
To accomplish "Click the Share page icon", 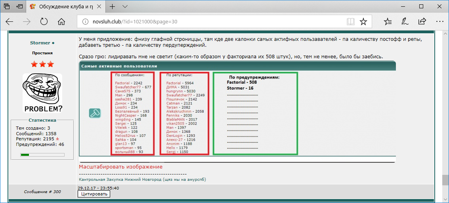I will click(422, 21).
